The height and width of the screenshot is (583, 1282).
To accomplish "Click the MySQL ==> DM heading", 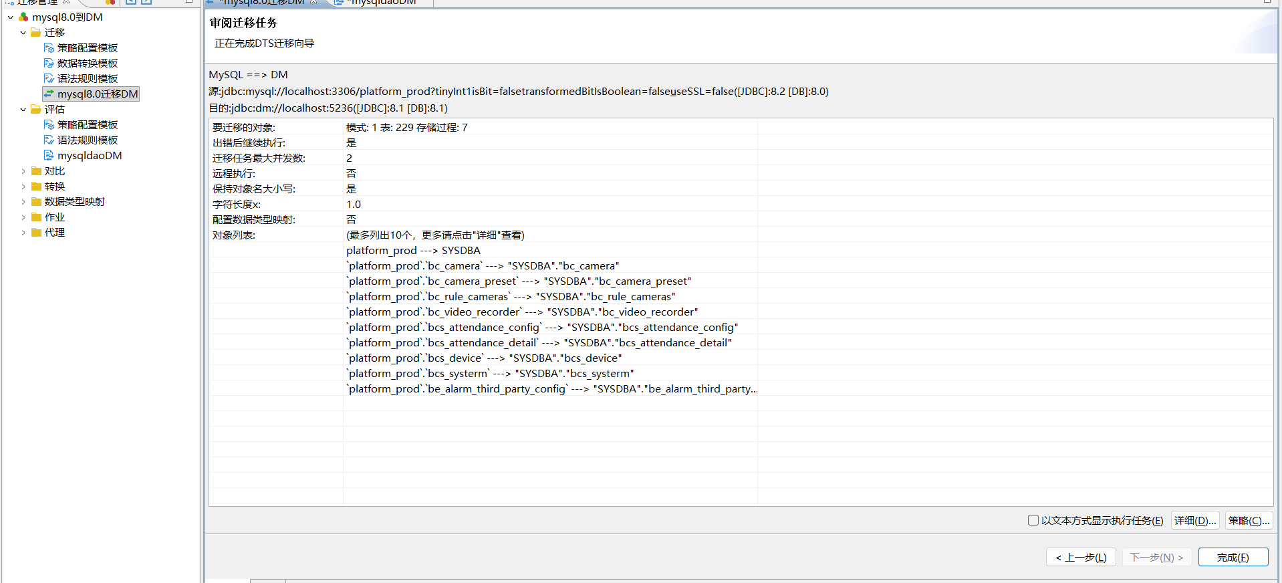I will coord(249,75).
